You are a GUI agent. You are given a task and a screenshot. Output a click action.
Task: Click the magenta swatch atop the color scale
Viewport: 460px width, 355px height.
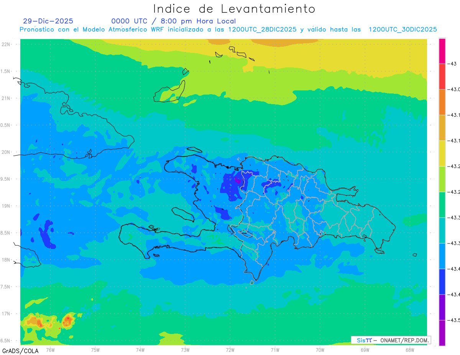click(442, 51)
